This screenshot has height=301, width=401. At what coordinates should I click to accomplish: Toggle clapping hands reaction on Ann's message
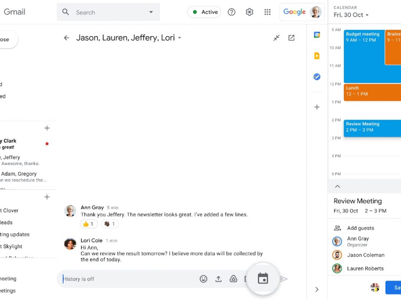[x=110, y=224]
